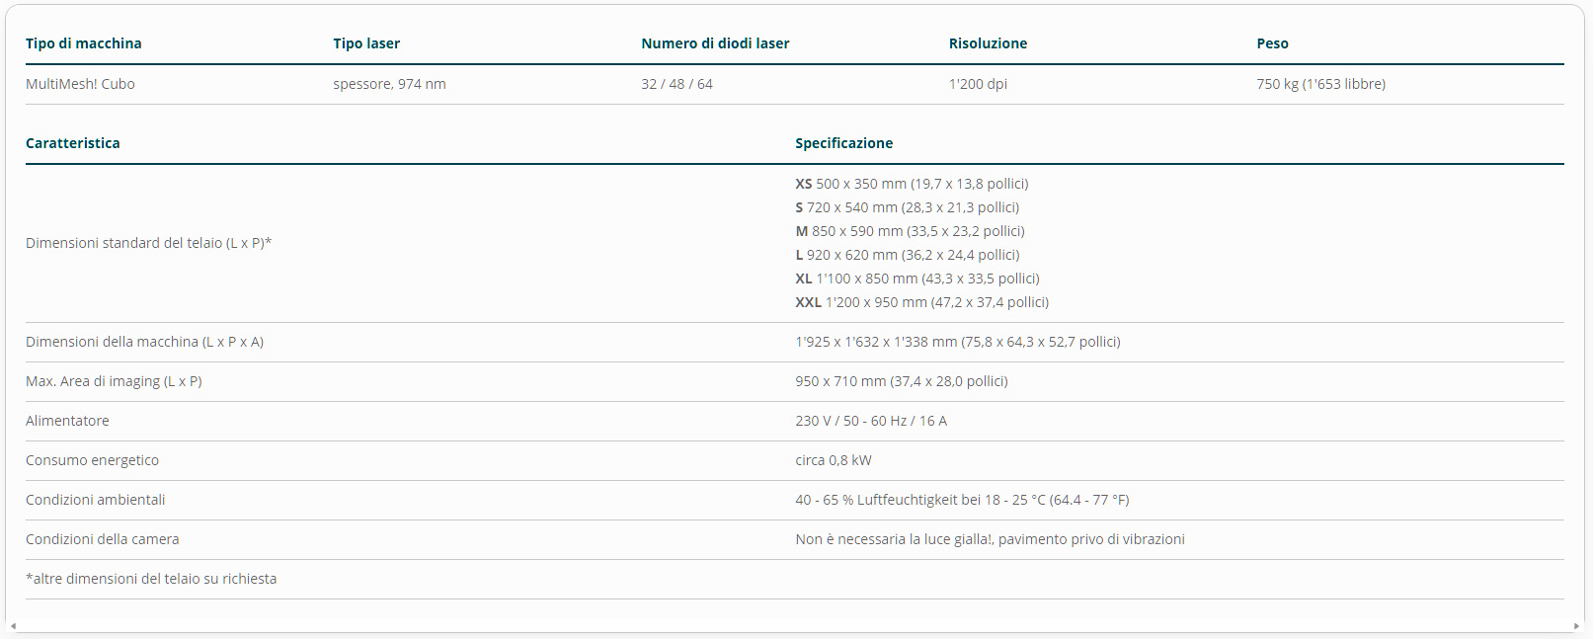Click the 'spessore, 974 nm' value
The height and width of the screenshot is (639, 1593).
click(389, 84)
